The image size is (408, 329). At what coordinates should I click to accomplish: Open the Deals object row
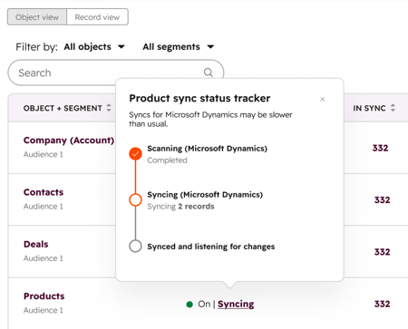click(x=36, y=244)
